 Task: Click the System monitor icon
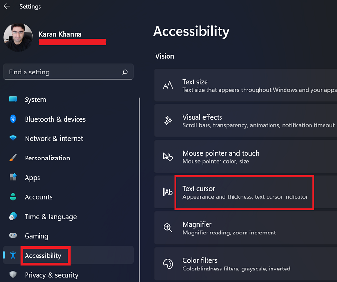(13, 99)
